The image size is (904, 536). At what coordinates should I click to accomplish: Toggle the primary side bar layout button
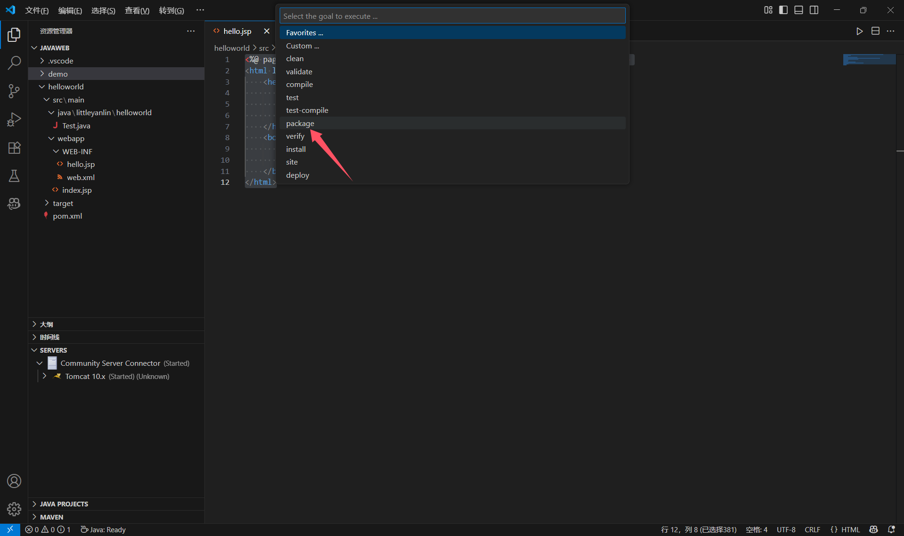tap(783, 10)
